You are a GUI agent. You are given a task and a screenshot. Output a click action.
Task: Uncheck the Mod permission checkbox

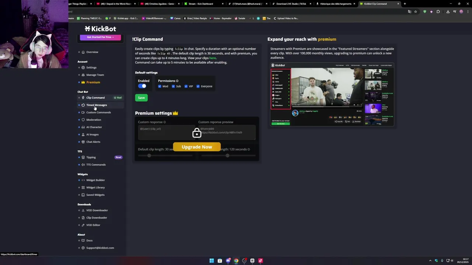pyautogui.click(x=160, y=86)
